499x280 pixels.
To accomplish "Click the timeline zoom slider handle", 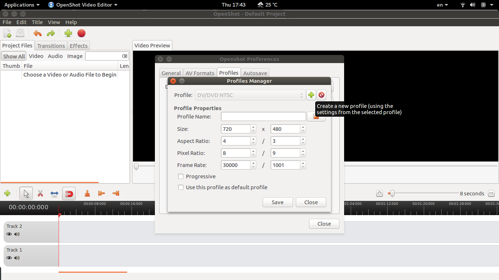I will pyautogui.click(x=392, y=194).
